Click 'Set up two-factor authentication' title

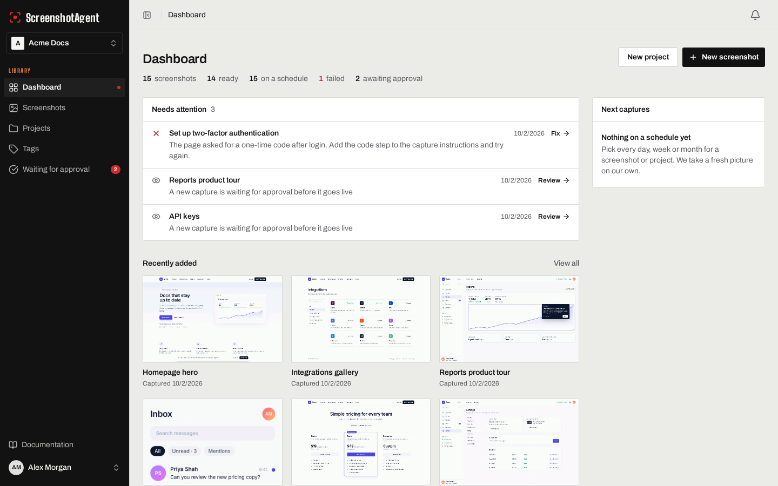(224, 133)
